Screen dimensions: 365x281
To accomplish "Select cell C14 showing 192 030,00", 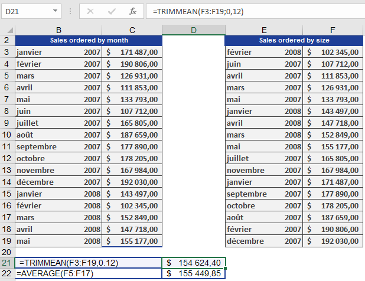I will pyautogui.click(x=132, y=182).
